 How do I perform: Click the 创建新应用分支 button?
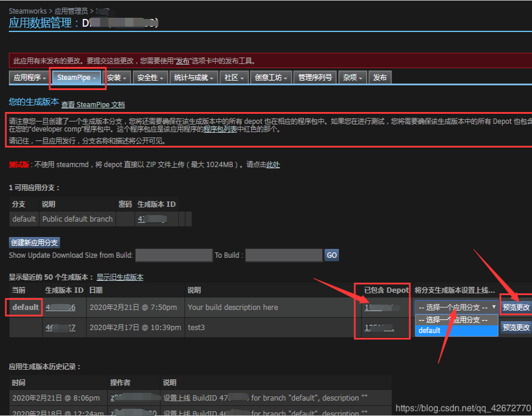(x=34, y=242)
